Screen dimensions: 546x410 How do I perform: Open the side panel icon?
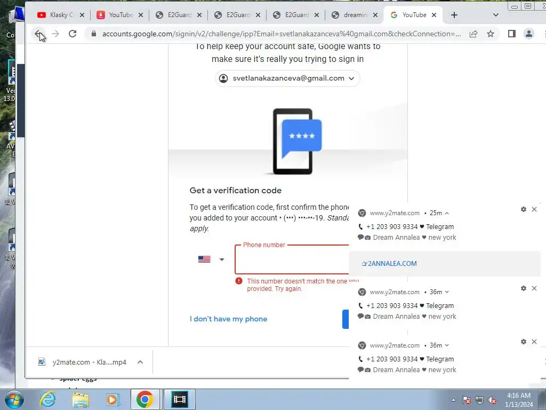click(511, 34)
